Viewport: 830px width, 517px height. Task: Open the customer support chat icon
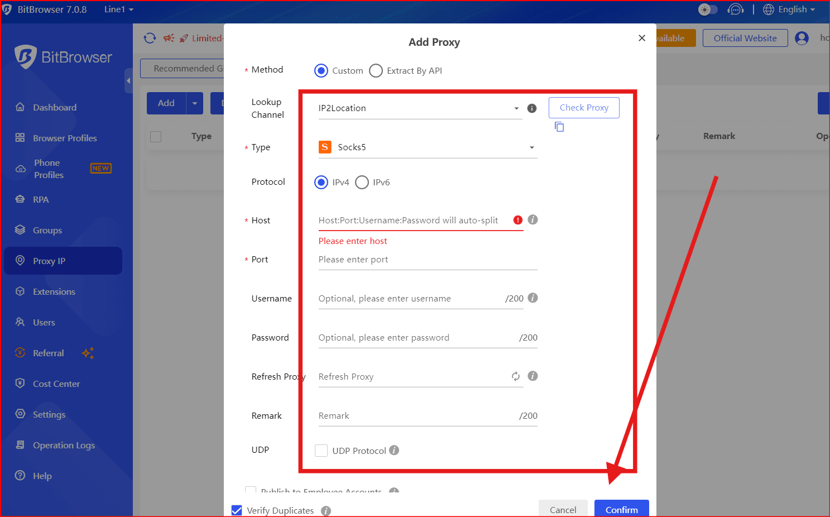pyautogui.click(x=736, y=9)
